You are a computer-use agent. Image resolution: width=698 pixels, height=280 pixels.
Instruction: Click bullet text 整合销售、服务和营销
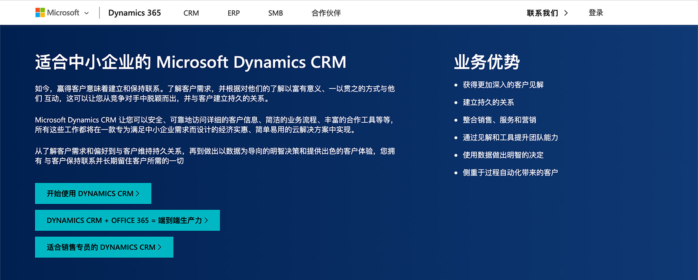click(x=499, y=120)
